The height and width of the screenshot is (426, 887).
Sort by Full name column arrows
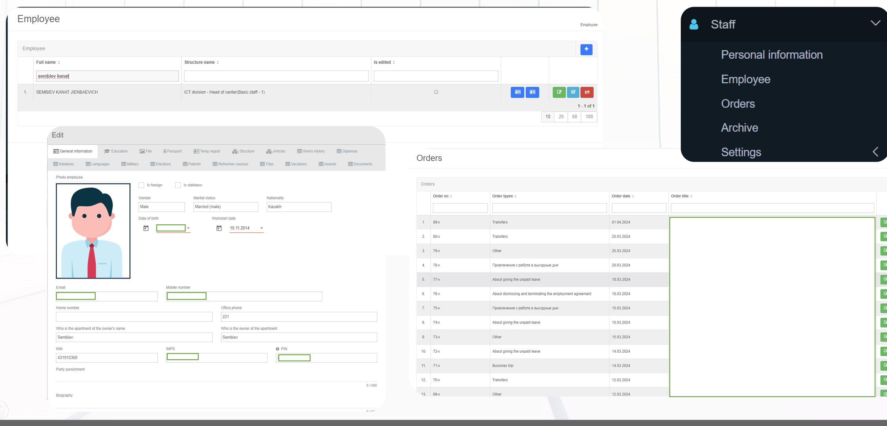(x=59, y=62)
